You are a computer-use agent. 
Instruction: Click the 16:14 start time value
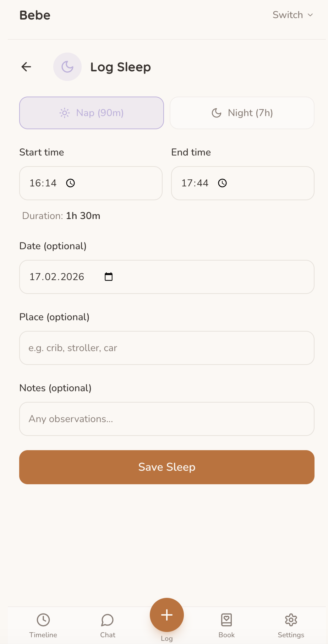[x=43, y=183]
